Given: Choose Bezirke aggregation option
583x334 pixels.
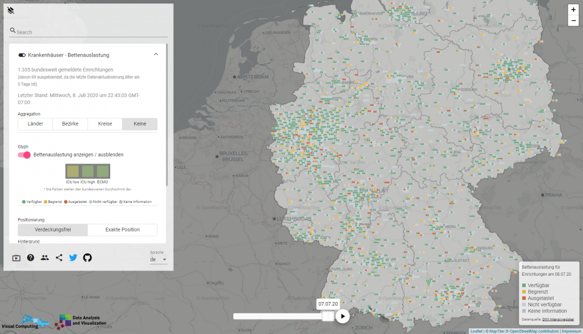Looking at the screenshot, I should 70,124.
